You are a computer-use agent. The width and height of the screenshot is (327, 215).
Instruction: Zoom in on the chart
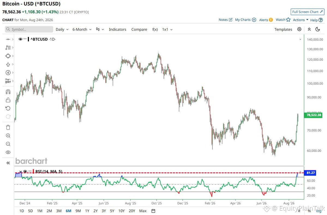8,136
